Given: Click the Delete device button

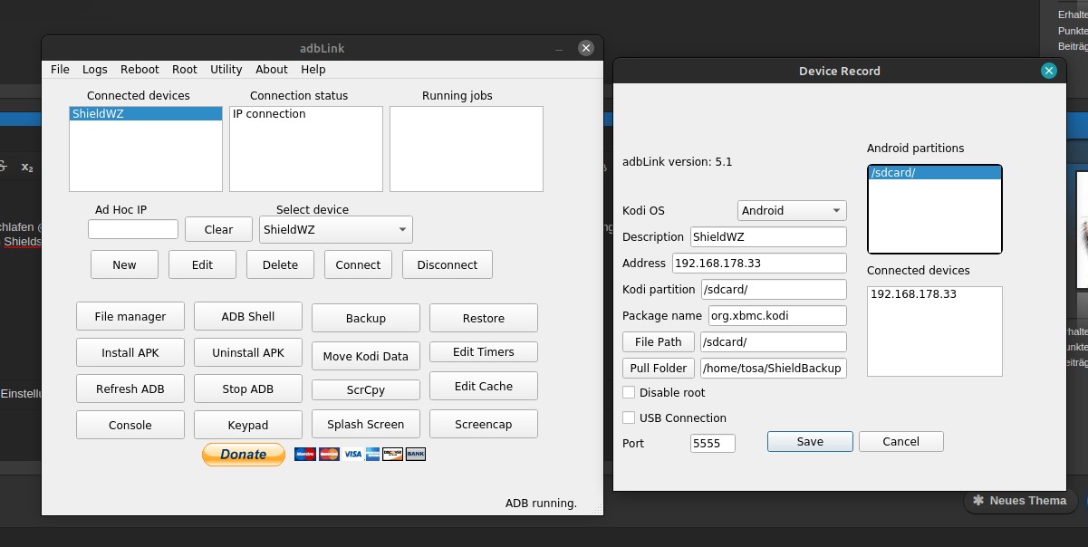Looking at the screenshot, I should pyautogui.click(x=280, y=264).
